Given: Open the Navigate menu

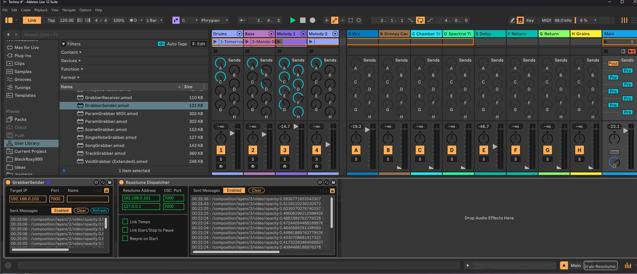Looking at the screenshot, I should [69, 10].
